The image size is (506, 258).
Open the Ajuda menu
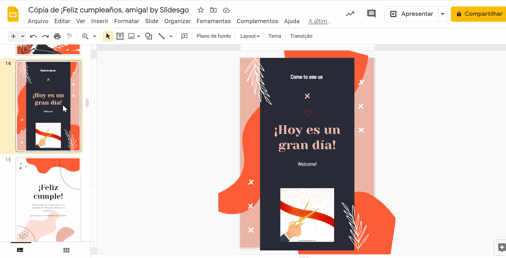(292, 21)
